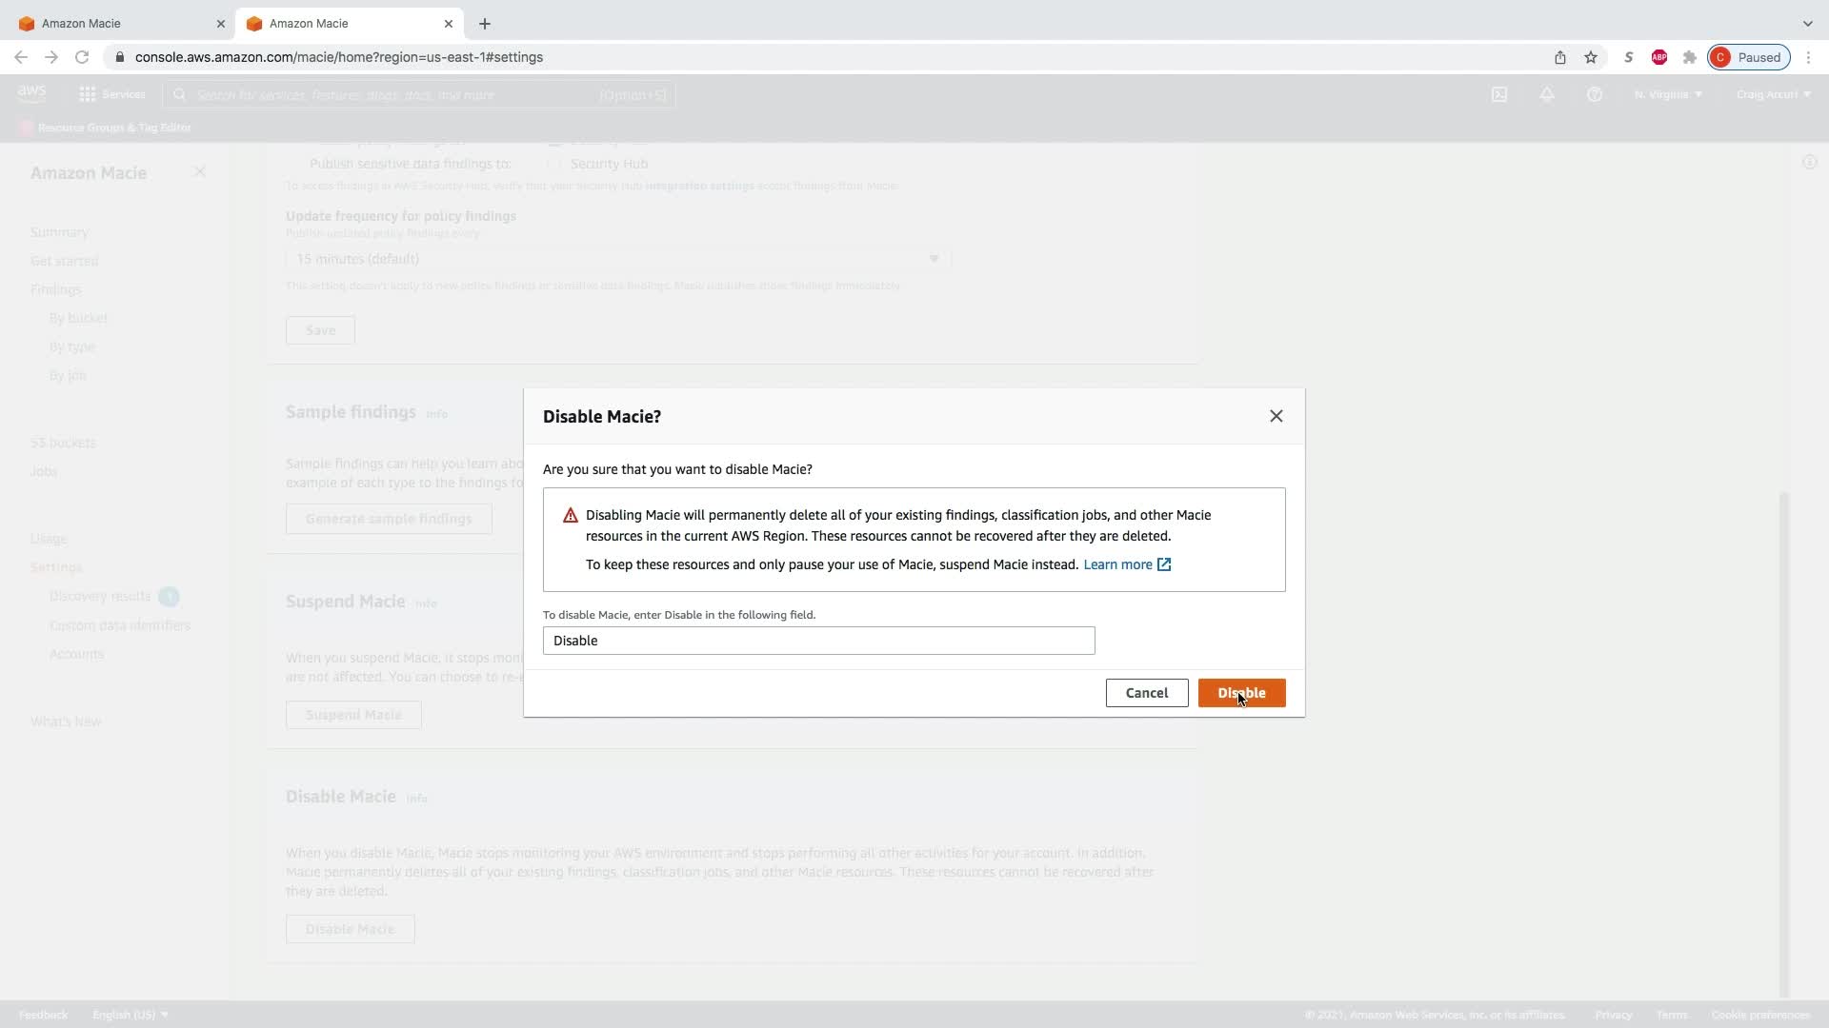
Task: Open the update frequency 15 minutes dropdown
Action: pyautogui.click(x=617, y=259)
